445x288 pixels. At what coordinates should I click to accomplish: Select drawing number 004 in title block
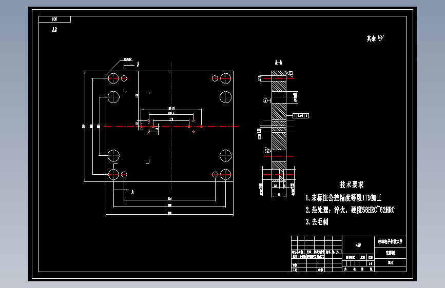coord(390,263)
